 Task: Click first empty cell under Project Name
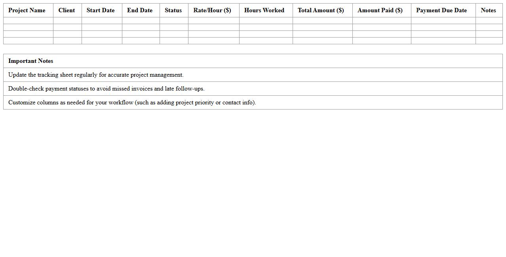pyautogui.click(x=28, y=21)
